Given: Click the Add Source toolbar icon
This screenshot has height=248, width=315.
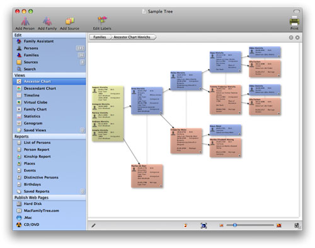Looking at the screenshot, I should (x=69, y=23).
